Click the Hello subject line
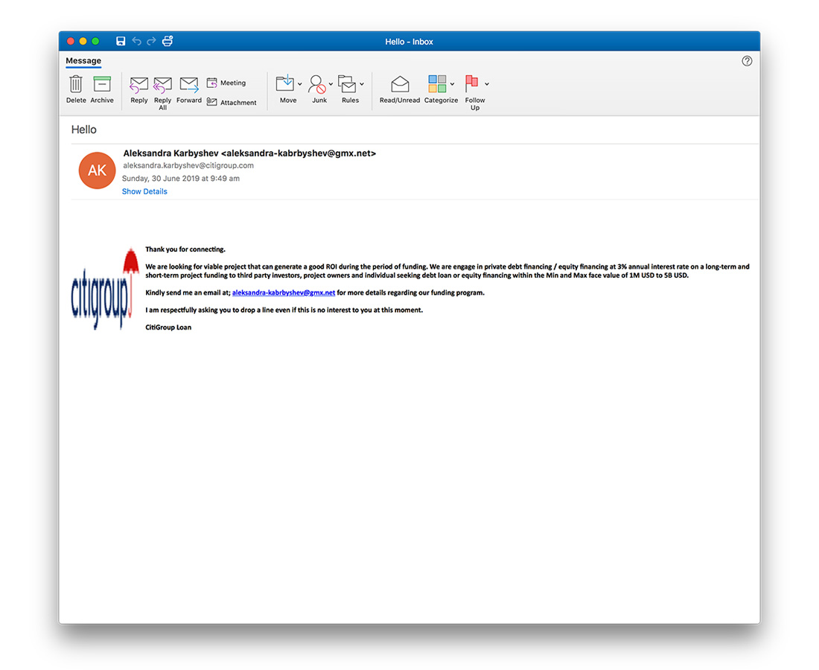 [x=84, y=130]
